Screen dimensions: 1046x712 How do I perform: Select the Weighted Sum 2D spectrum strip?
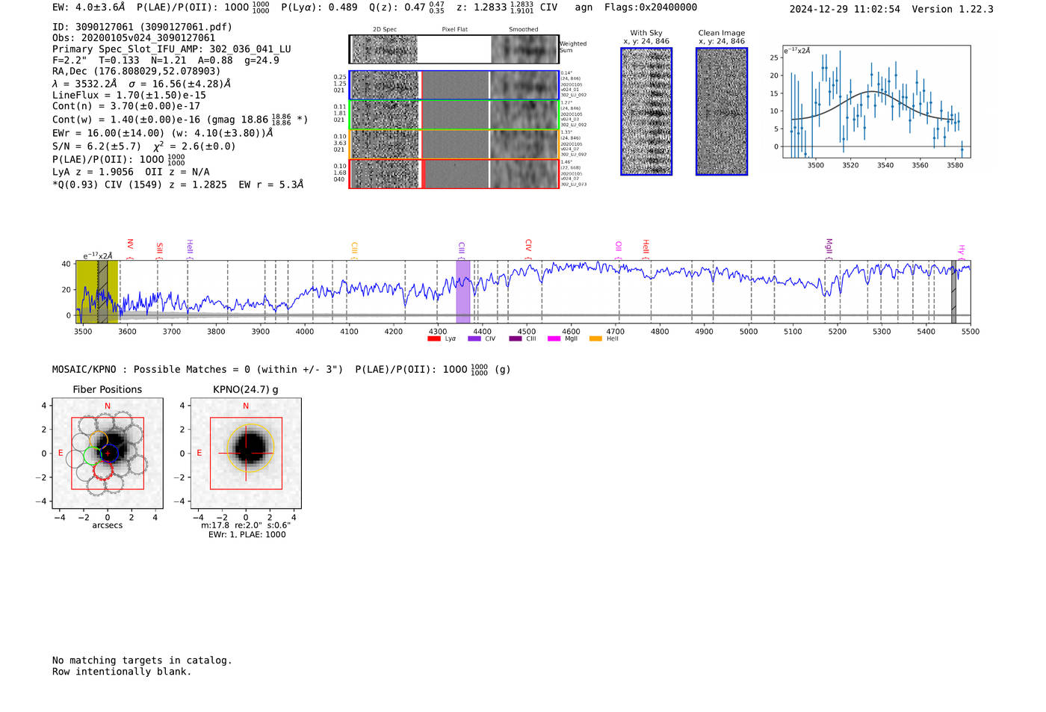tap(454, 49)
